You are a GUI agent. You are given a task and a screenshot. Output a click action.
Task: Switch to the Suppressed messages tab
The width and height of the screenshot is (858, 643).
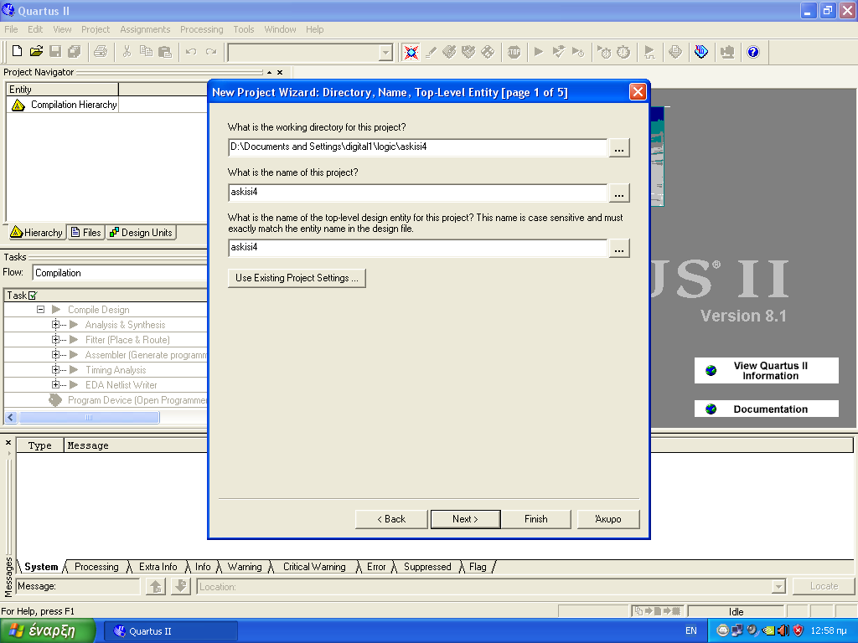click(x=427, y=567)
